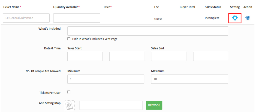Click the Quantity Available text box
Viewport: 259px width, 112px height.
77,18
